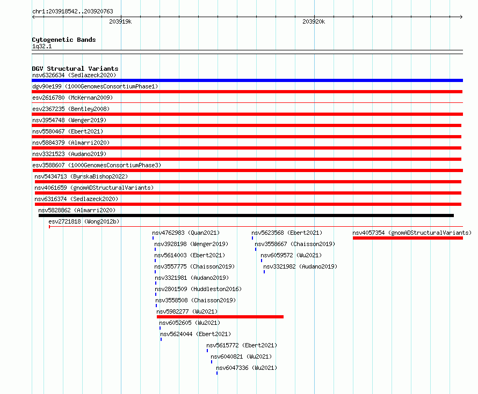The height and width of the screenshot is (394, 478).
Task: Open nsv2801509 (Huddleston2016) label
Action: [198, 289]
